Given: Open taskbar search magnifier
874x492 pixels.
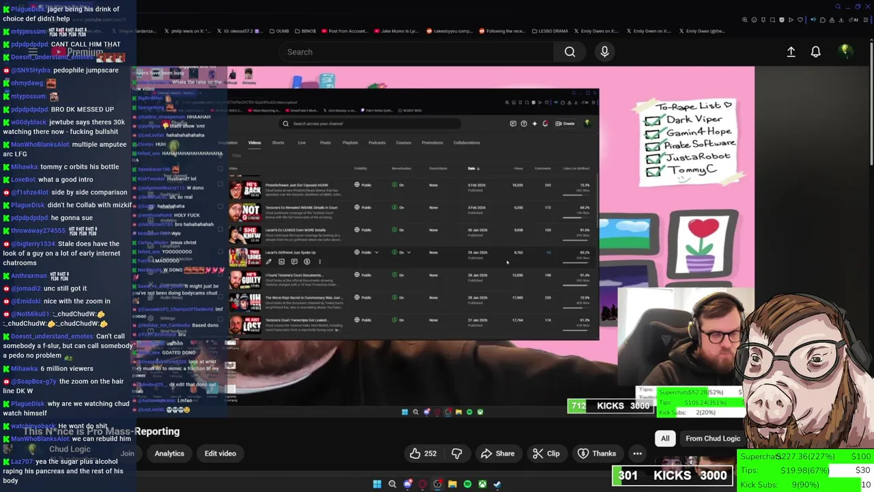Looking at the screenshot, I should click(x=392, y=484).
